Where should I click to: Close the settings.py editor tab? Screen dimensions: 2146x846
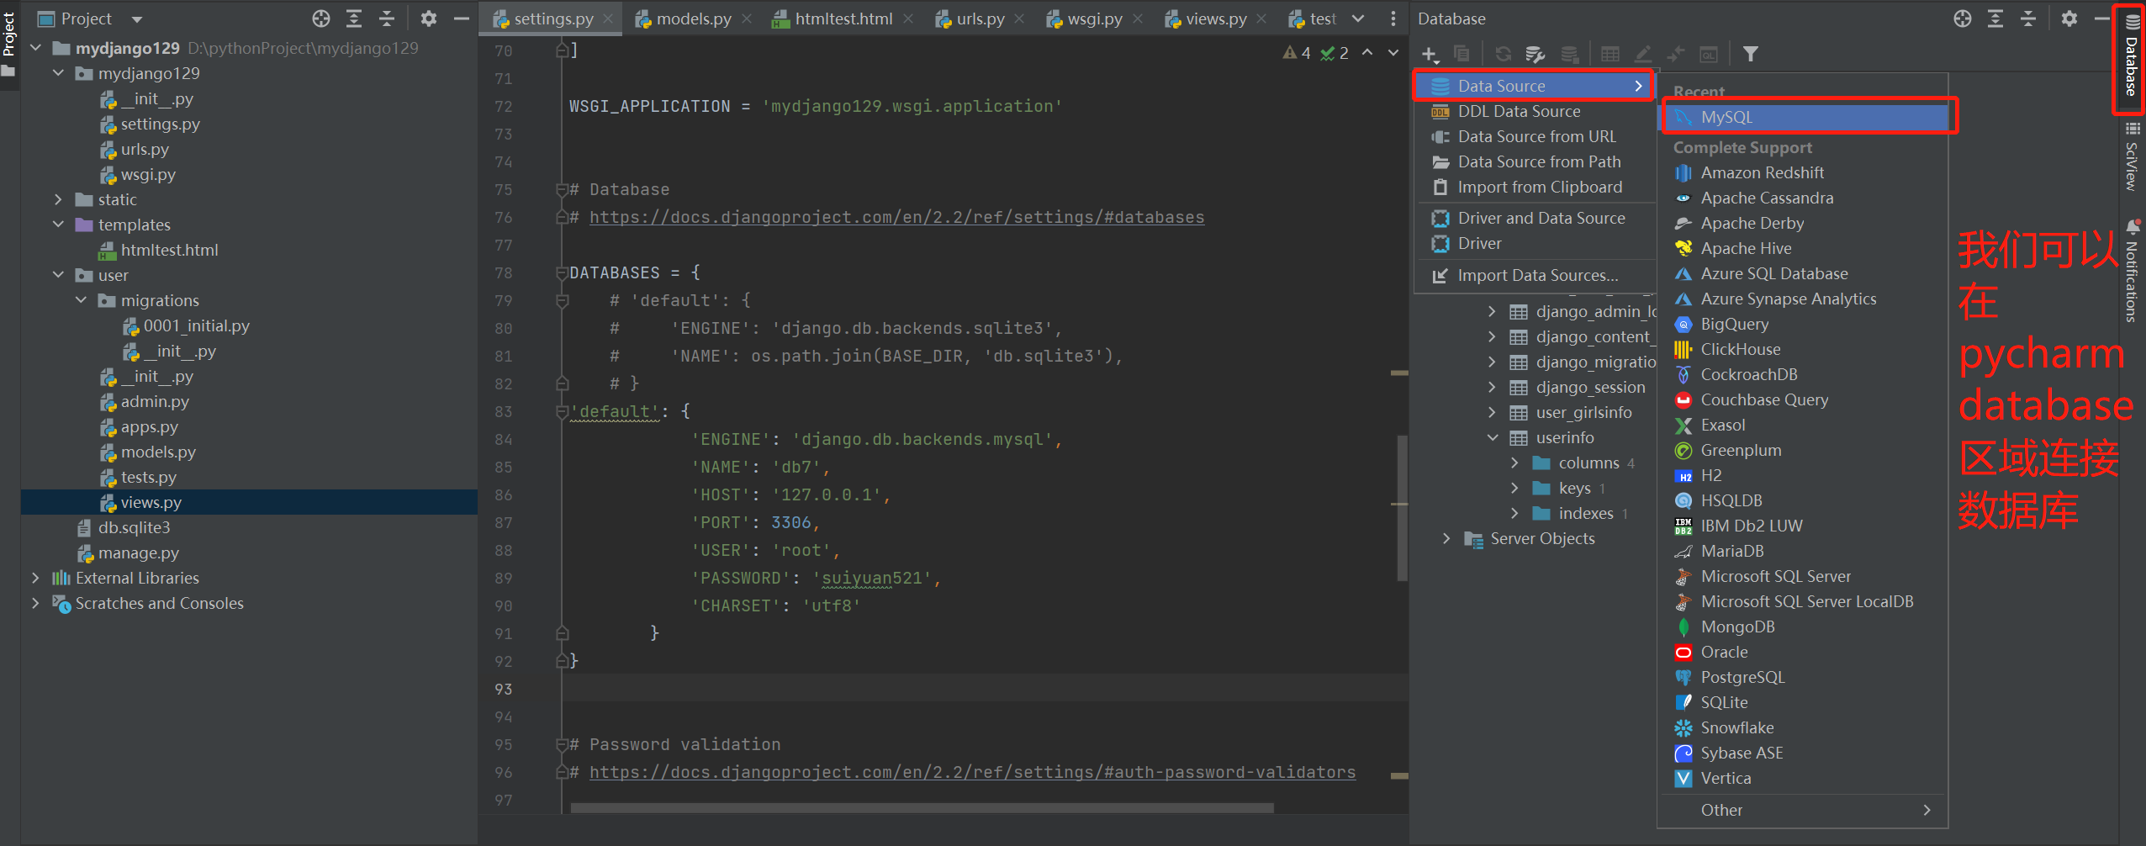click(608, 19)
